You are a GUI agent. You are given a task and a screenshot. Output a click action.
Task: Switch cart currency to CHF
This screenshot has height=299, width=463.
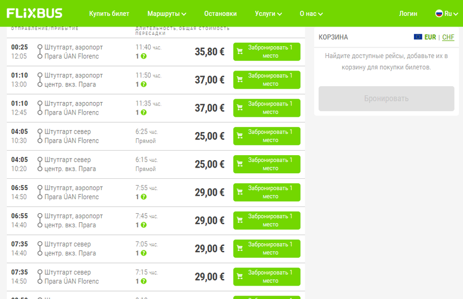coord(448,37)
